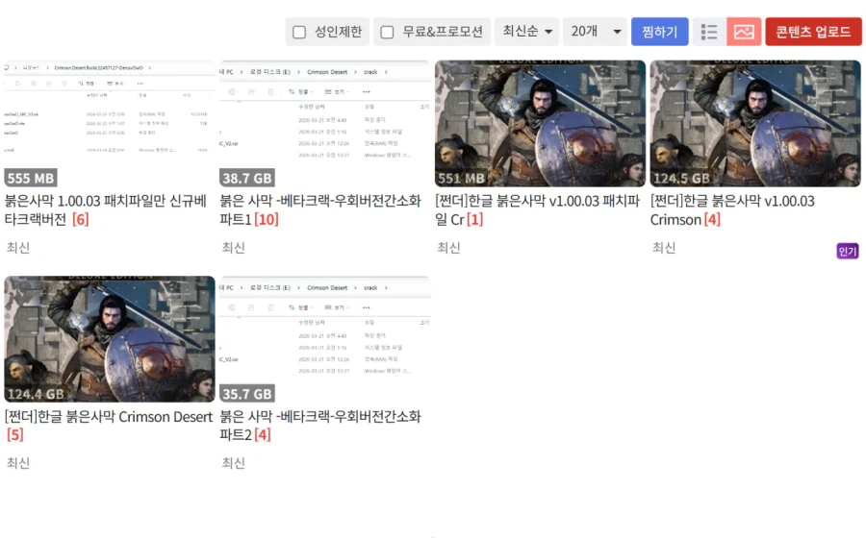Click the 38.7 GB size label
The width and height of the screenshot is (866, 538).
point(247,178)
